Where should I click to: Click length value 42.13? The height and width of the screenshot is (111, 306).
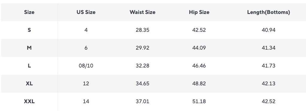[x=269, y=84]
